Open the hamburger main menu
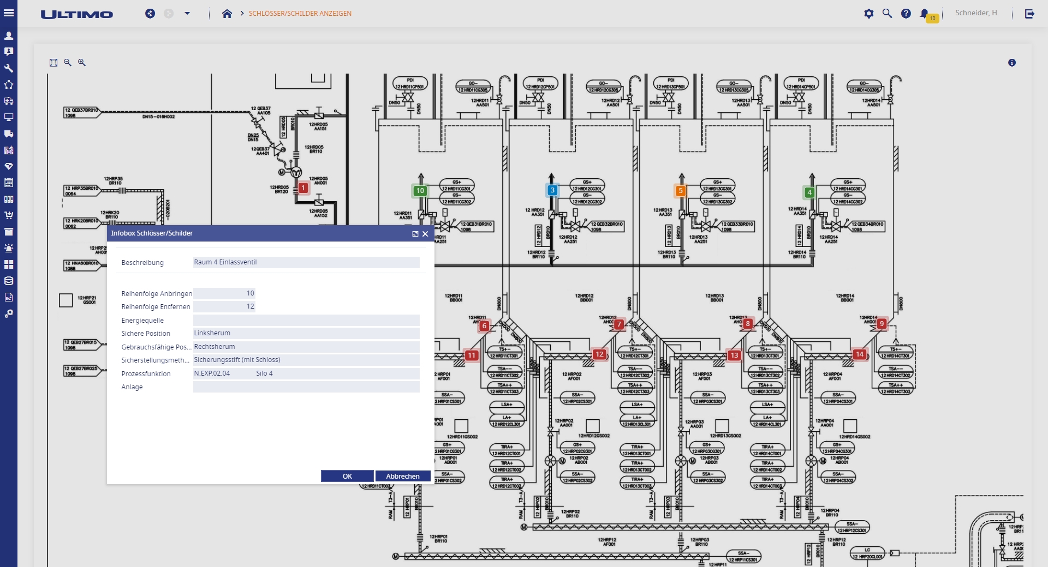The width and height of the screenshot is (1048, 567). (x=9, y=13)
